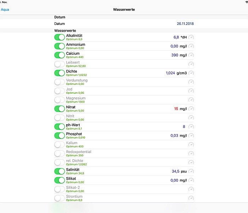
Task: Change the date 26.11.2018
Action: (x=185, y=24)
